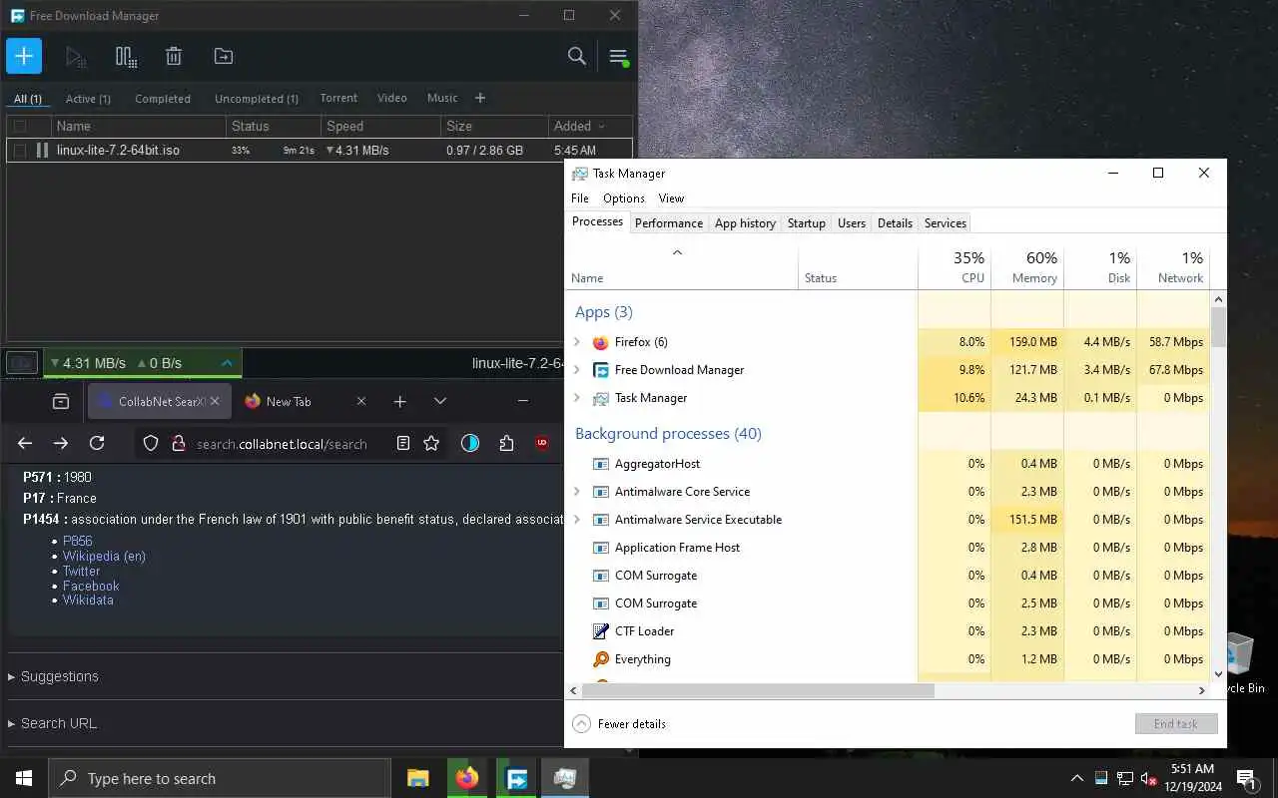Bookmark this page star icon
Image resolution: width=1278 pixels, height=798 pixels.
pos(431,444)
